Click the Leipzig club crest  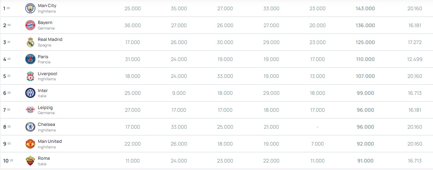tap(30, 110)
